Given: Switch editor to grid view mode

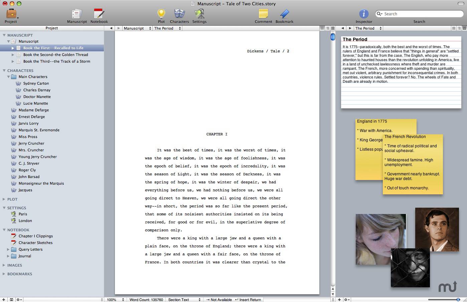Looking at the screenshot, I should point(333,28).
